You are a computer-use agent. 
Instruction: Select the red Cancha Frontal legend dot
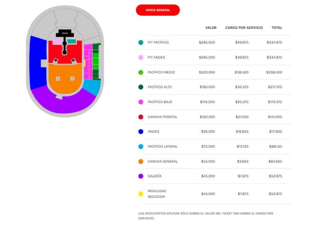(x=140, y=117)
